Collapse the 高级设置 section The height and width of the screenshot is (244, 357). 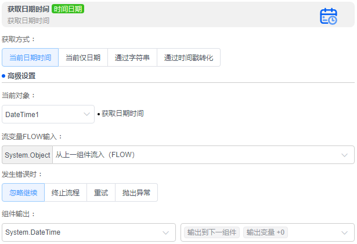[x=21, y=75]
